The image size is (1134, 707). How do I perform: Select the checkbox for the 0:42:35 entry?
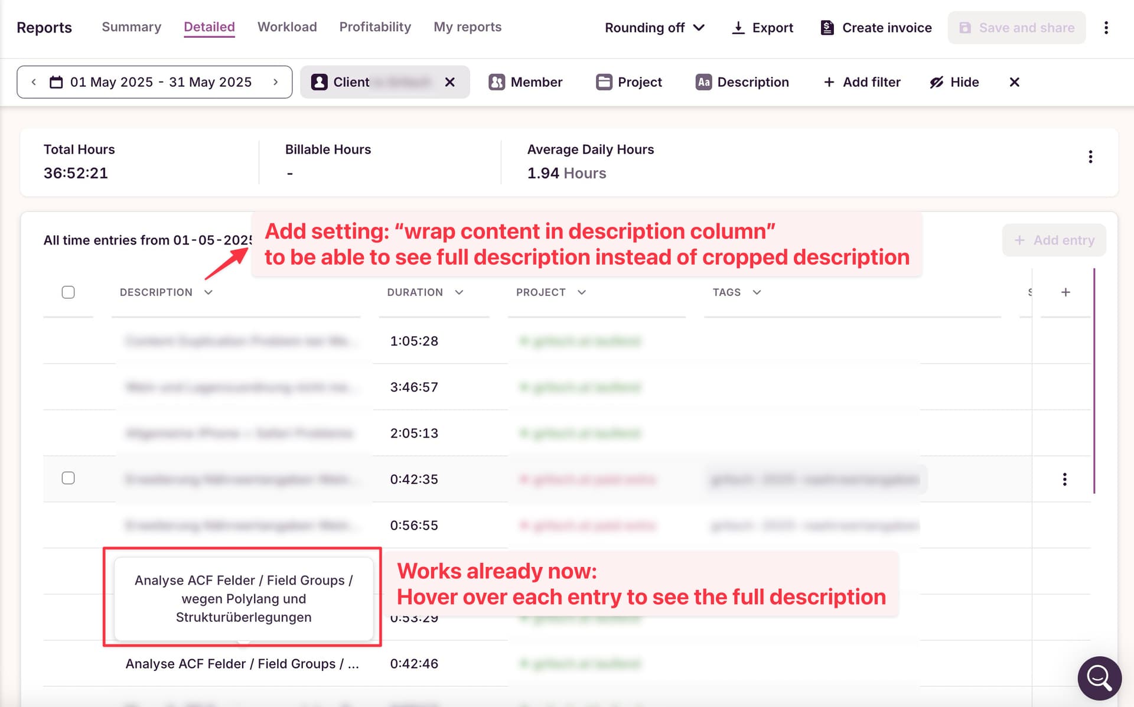coord(69,478)
